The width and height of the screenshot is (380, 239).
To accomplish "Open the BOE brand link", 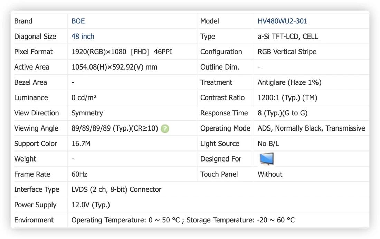I will pyautogui.click(x=78, y=21).
